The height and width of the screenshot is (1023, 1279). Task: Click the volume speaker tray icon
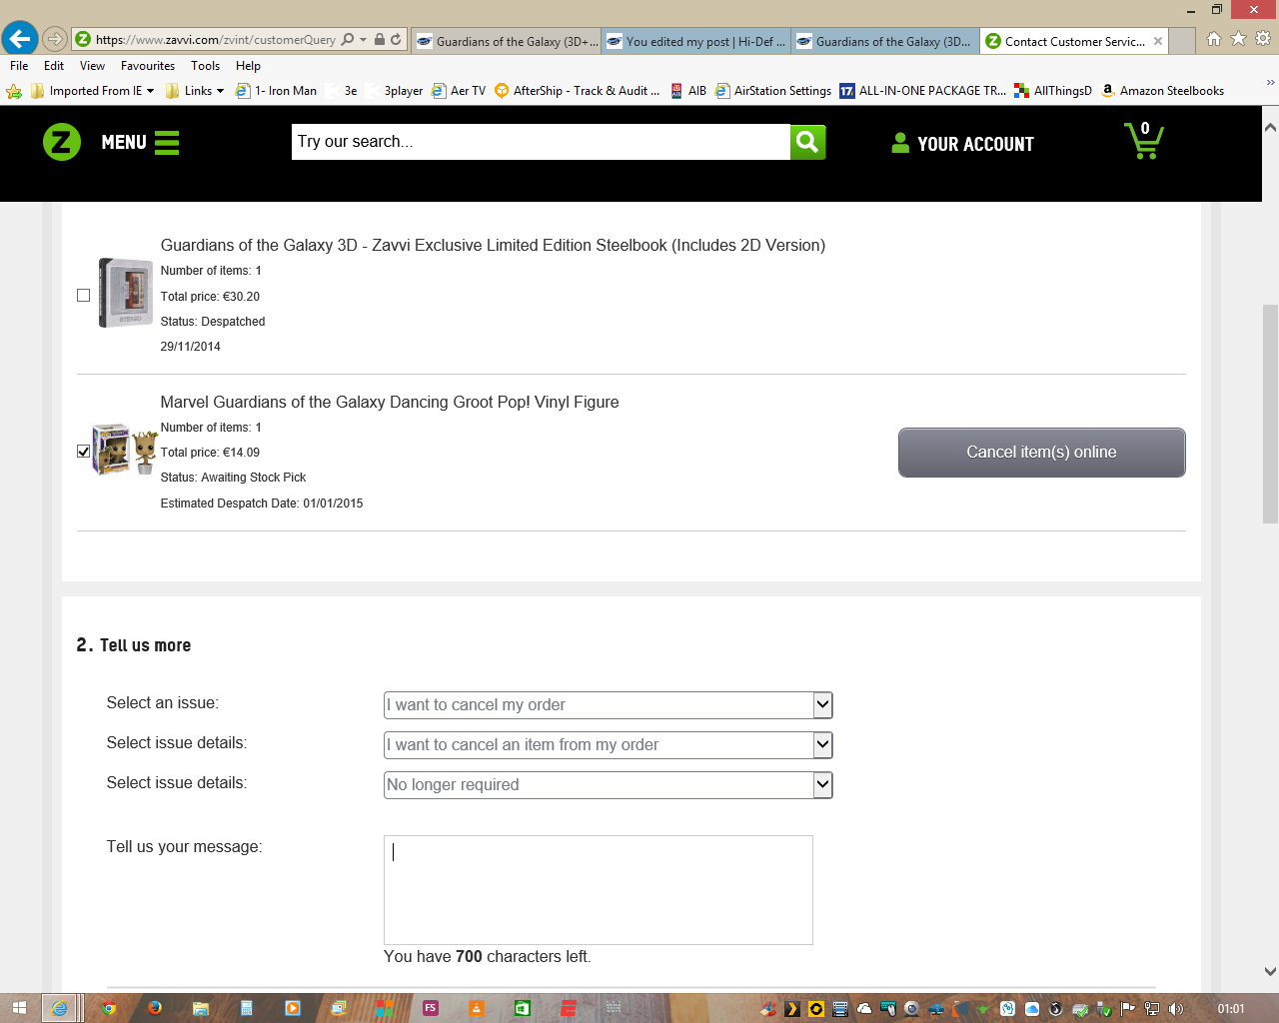1176,1009
